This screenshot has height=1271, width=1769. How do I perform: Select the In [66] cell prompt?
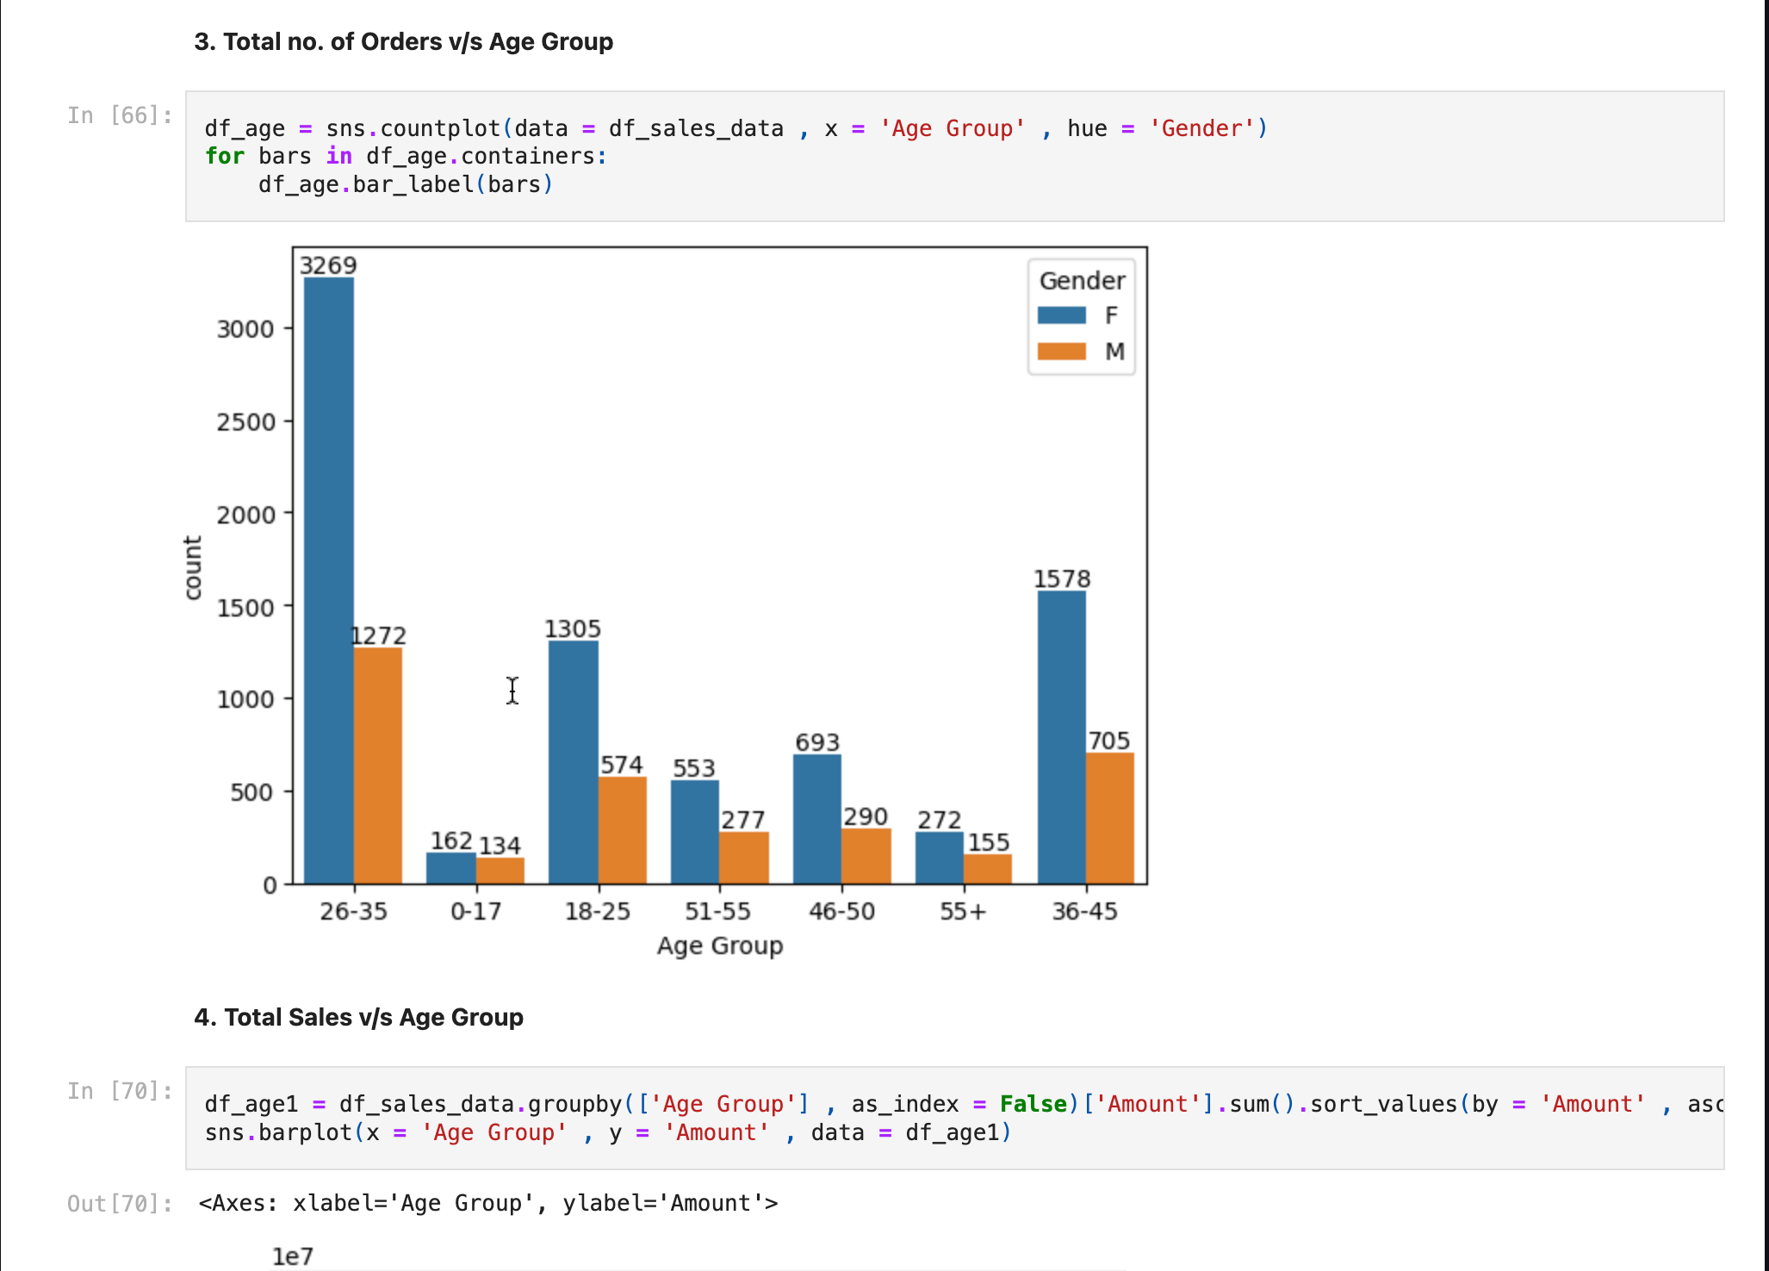(120, 115)
